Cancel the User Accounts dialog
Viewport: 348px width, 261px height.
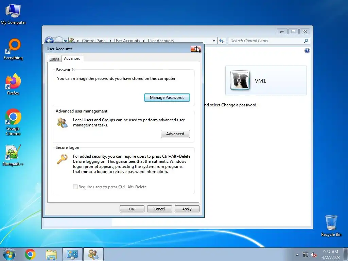pos(159,209)
